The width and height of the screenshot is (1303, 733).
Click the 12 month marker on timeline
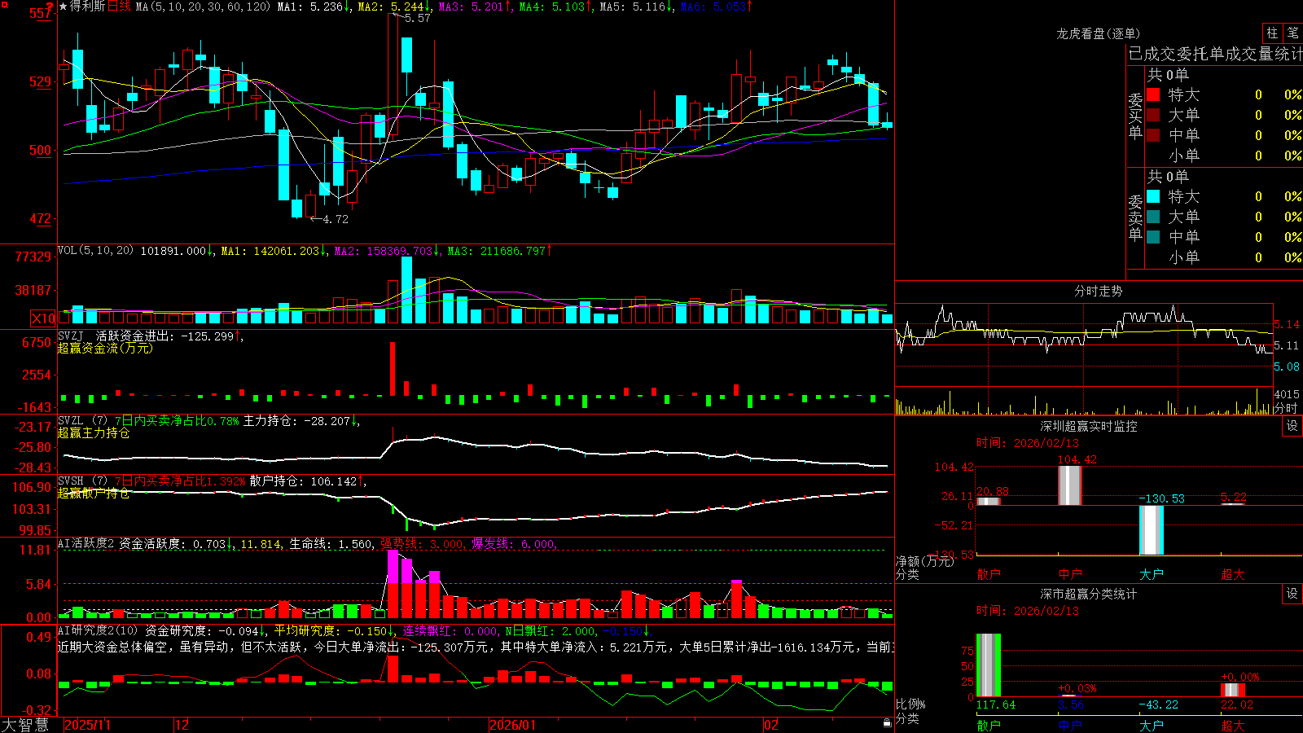182,725
